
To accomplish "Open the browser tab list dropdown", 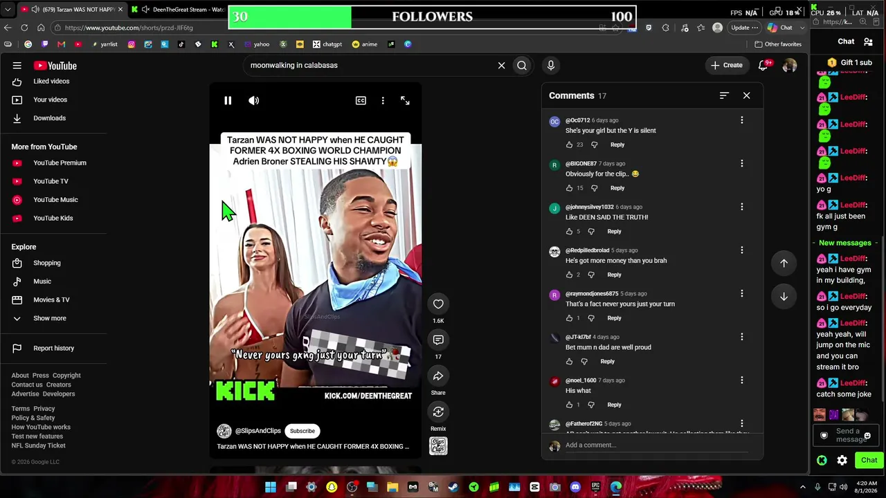I will tap(8, 10).
